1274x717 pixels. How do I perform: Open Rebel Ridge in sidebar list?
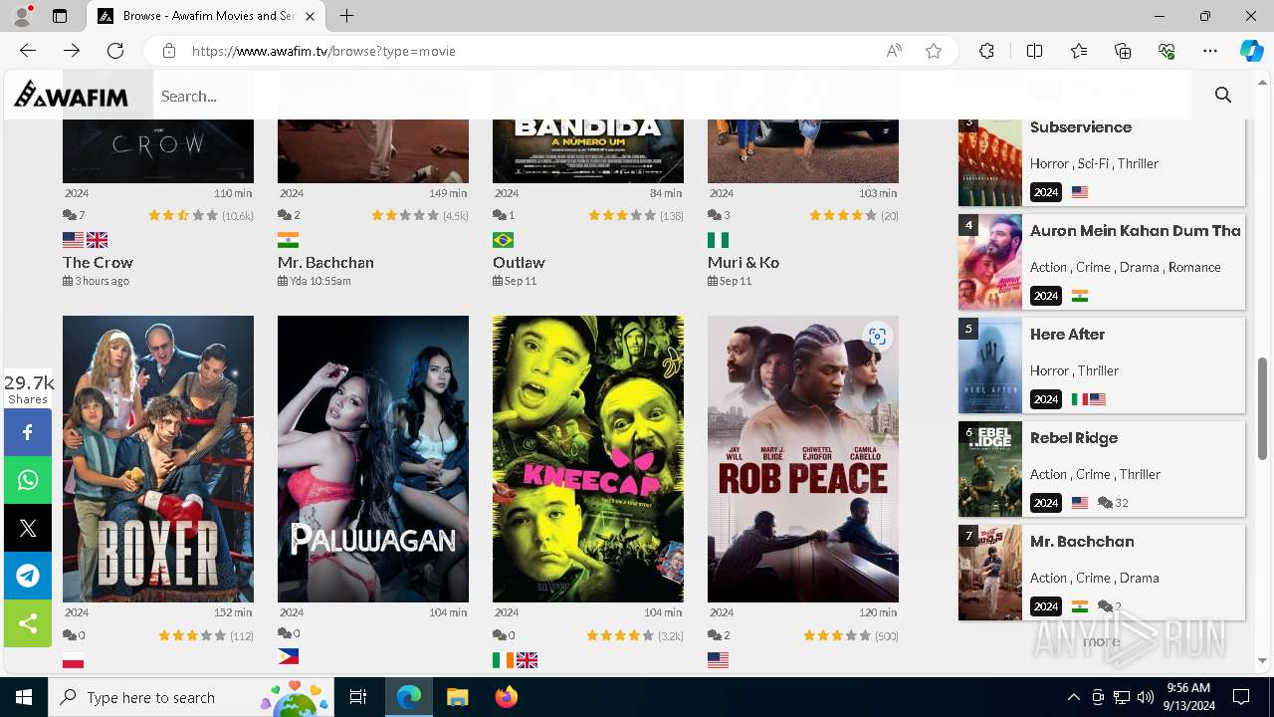point(1074,438)
